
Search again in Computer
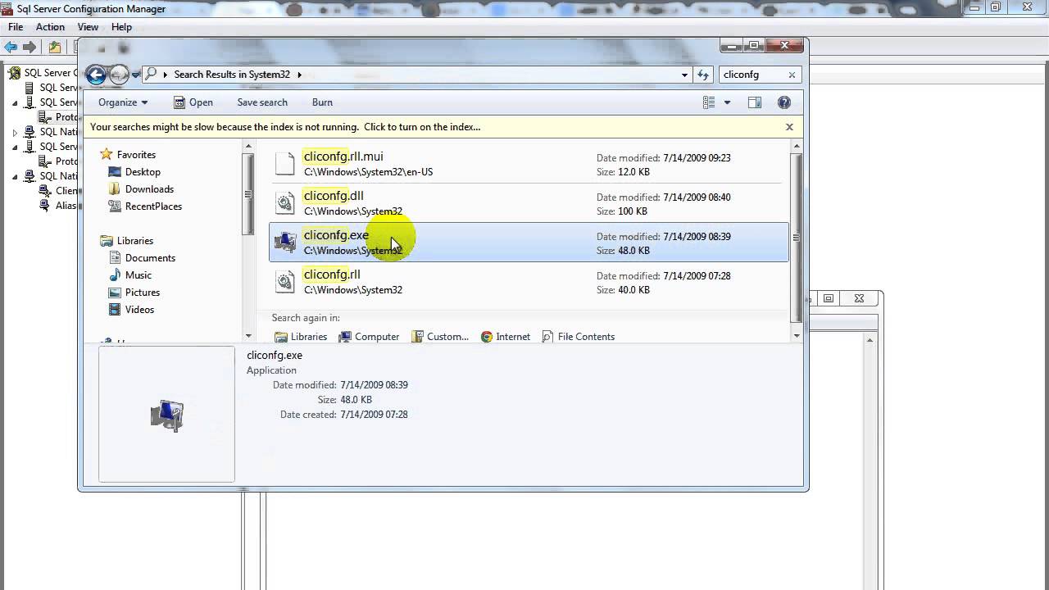tap(369, 337)
